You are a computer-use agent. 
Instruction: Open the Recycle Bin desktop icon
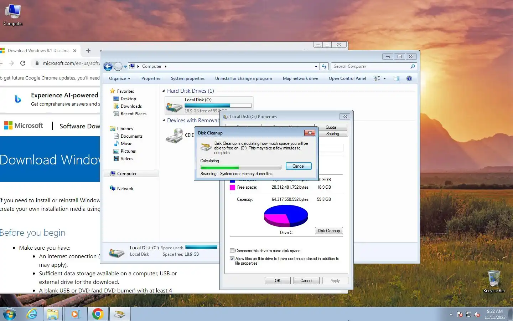pyautogui.click(x=494, y=282)
